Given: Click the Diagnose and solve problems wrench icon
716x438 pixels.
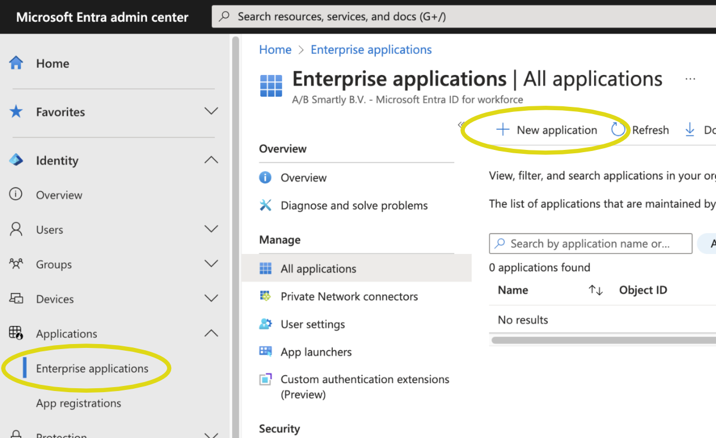Looking at the screenshot, I should (265, 205).
